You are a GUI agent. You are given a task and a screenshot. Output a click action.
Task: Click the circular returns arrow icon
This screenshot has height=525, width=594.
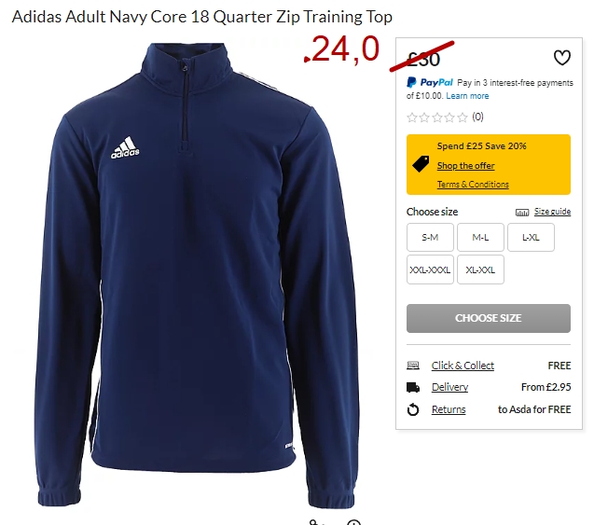coord(413,409)
